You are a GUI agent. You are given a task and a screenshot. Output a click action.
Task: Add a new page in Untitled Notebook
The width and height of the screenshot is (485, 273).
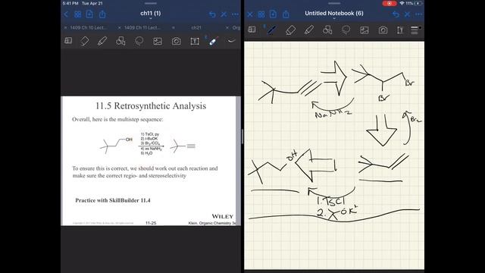point(273,14)
